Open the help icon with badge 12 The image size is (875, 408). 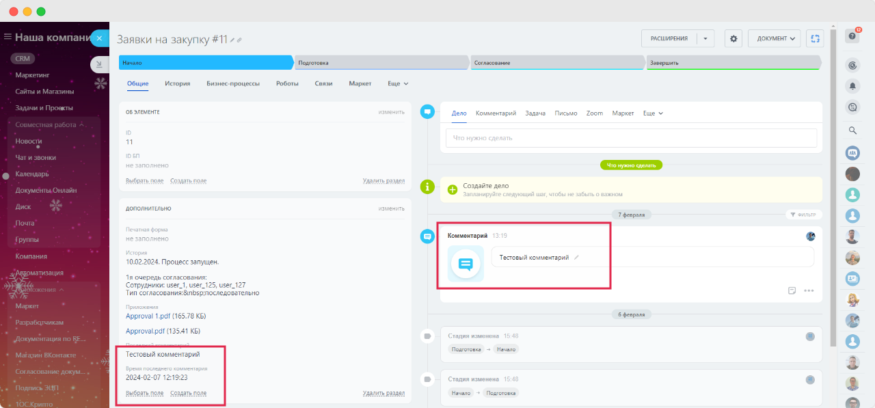click(x=852, y=36)
